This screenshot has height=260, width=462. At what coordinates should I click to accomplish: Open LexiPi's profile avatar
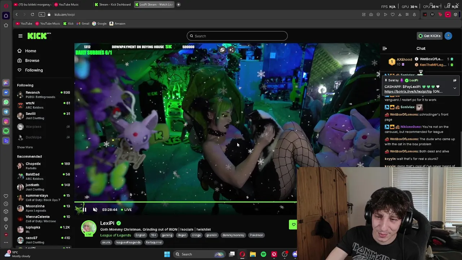tap(89, 228)
